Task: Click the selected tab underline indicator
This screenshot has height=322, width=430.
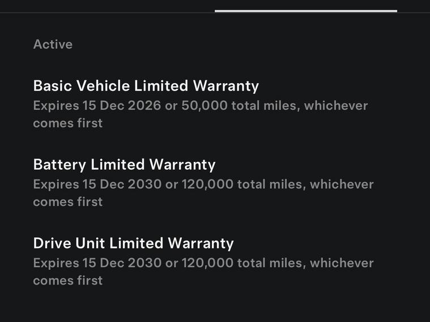Action: coord(305,10)
